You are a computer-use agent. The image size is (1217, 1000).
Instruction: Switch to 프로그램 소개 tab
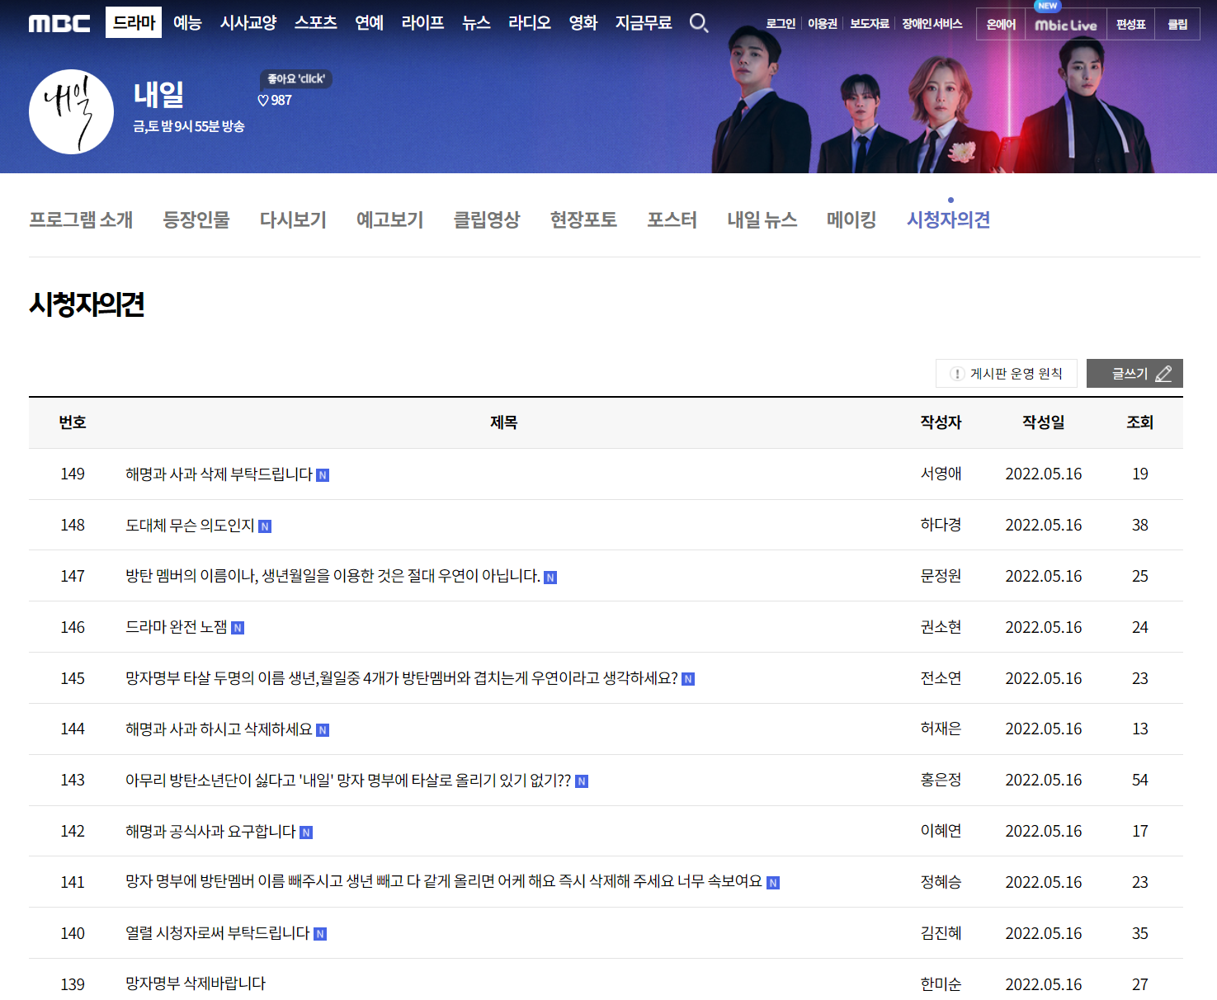(81, 219)
